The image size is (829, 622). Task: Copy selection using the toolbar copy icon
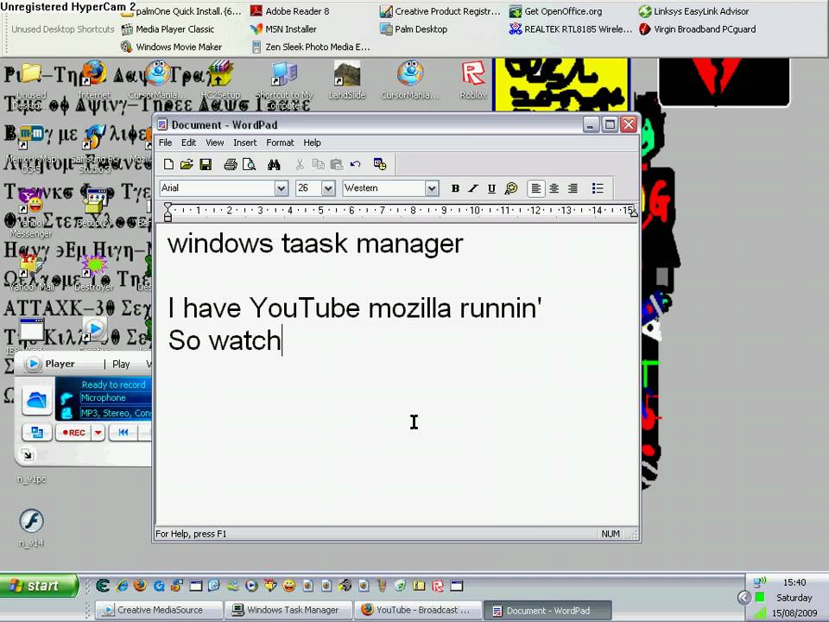319,164
